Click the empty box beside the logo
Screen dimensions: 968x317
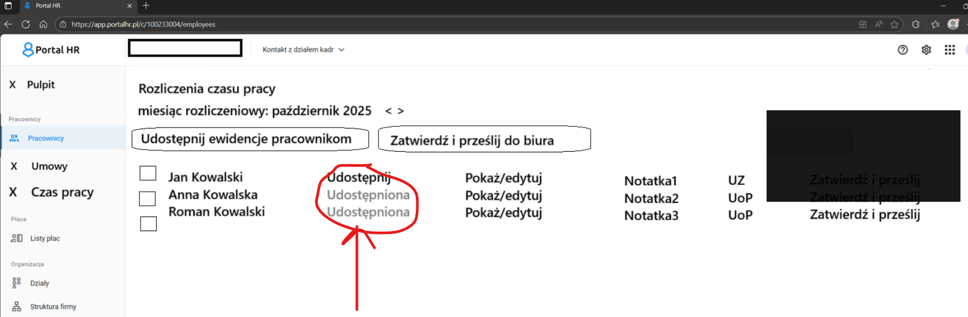tap(185, 48)
